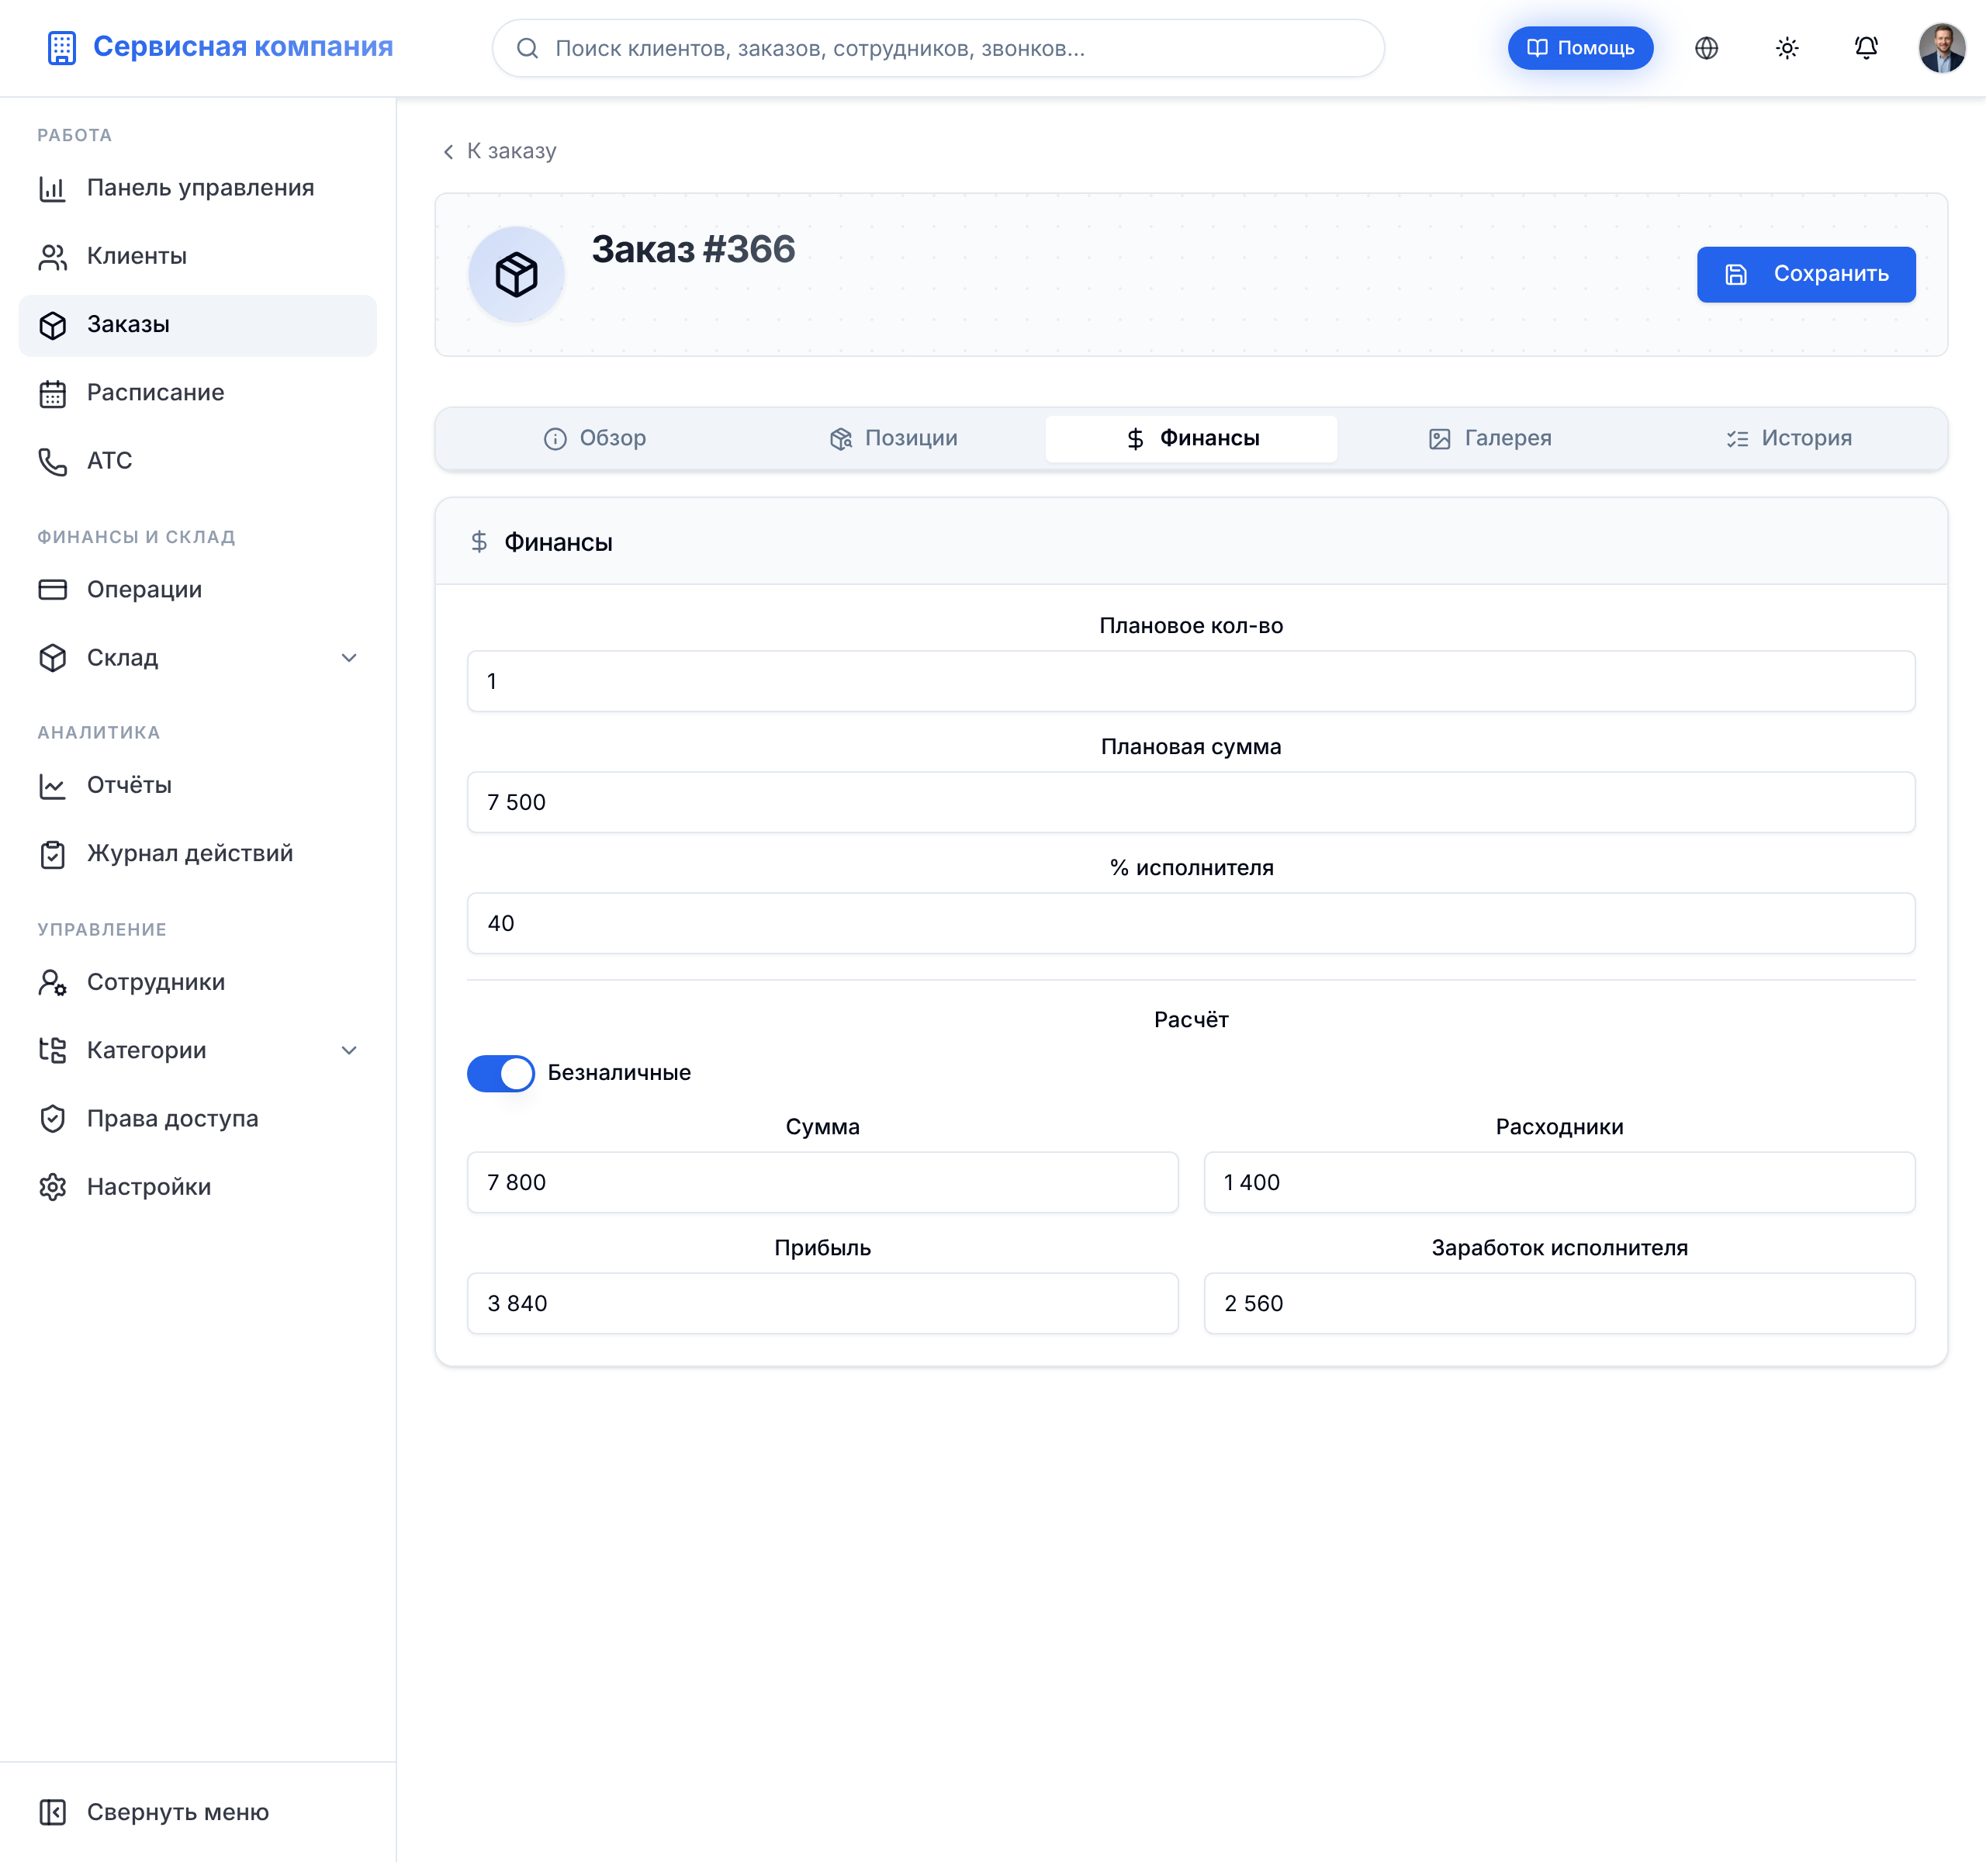
Task: Open language selector globe icon
Action: pyautogui.click(x=1706, y=48)
